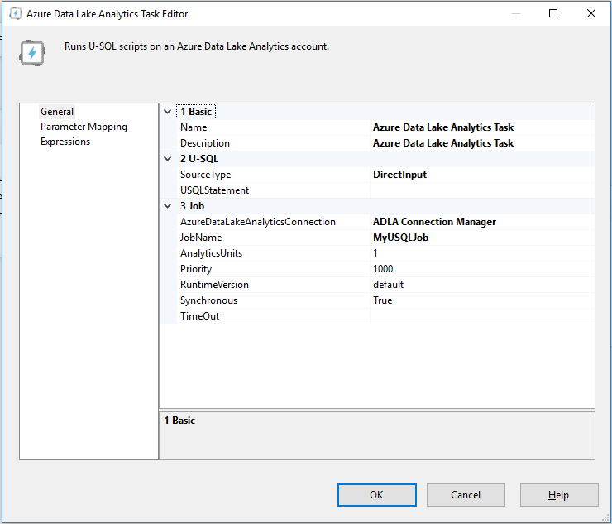Click the empty USQLStatement value field

click(482, 190)
